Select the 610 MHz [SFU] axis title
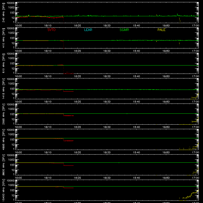The width and height of the screenshot is (203, 203). click(x=3, y=63)
